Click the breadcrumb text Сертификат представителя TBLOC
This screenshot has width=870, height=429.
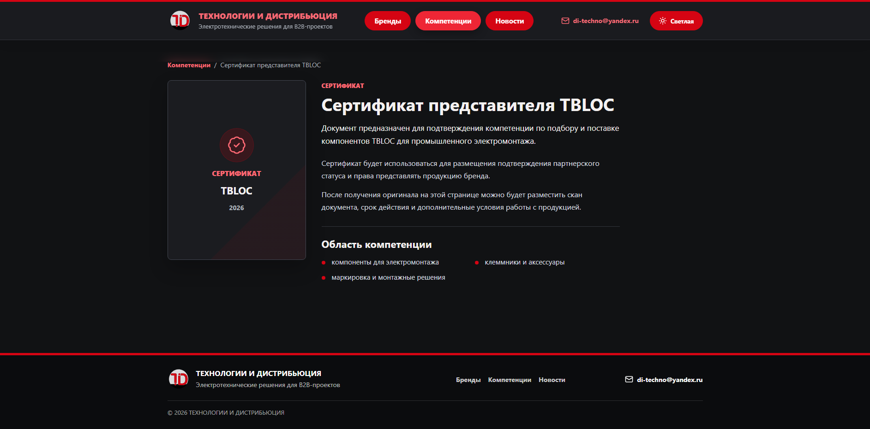270,65
